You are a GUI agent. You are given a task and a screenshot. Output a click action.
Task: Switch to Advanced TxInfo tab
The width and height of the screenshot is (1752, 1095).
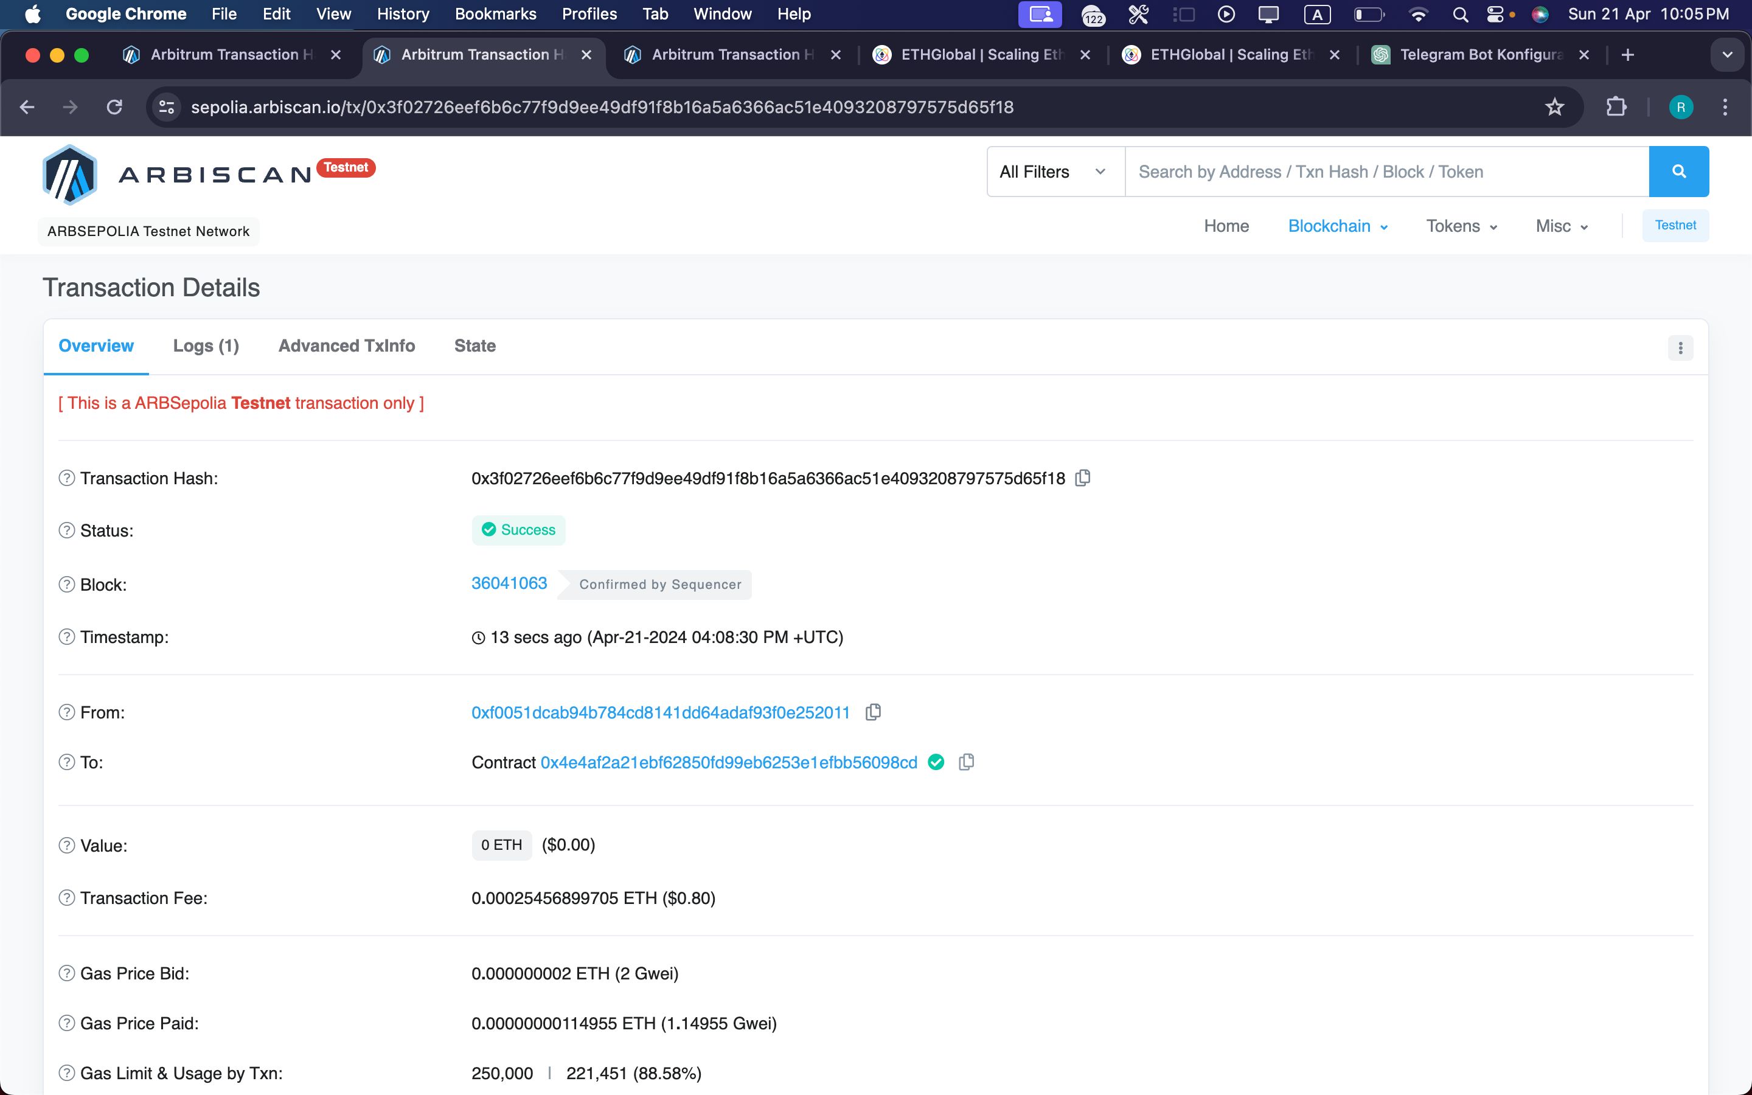pyautogui.click(x=346, y=346)
